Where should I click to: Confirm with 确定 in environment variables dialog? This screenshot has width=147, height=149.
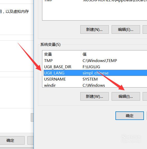coord(130,116)
